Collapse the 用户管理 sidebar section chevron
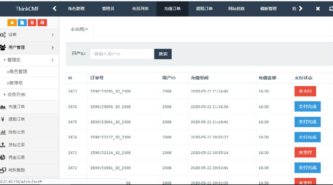 pos(53,48)
